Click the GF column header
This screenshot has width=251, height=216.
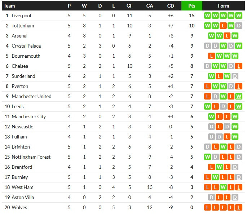coord(129,6)
